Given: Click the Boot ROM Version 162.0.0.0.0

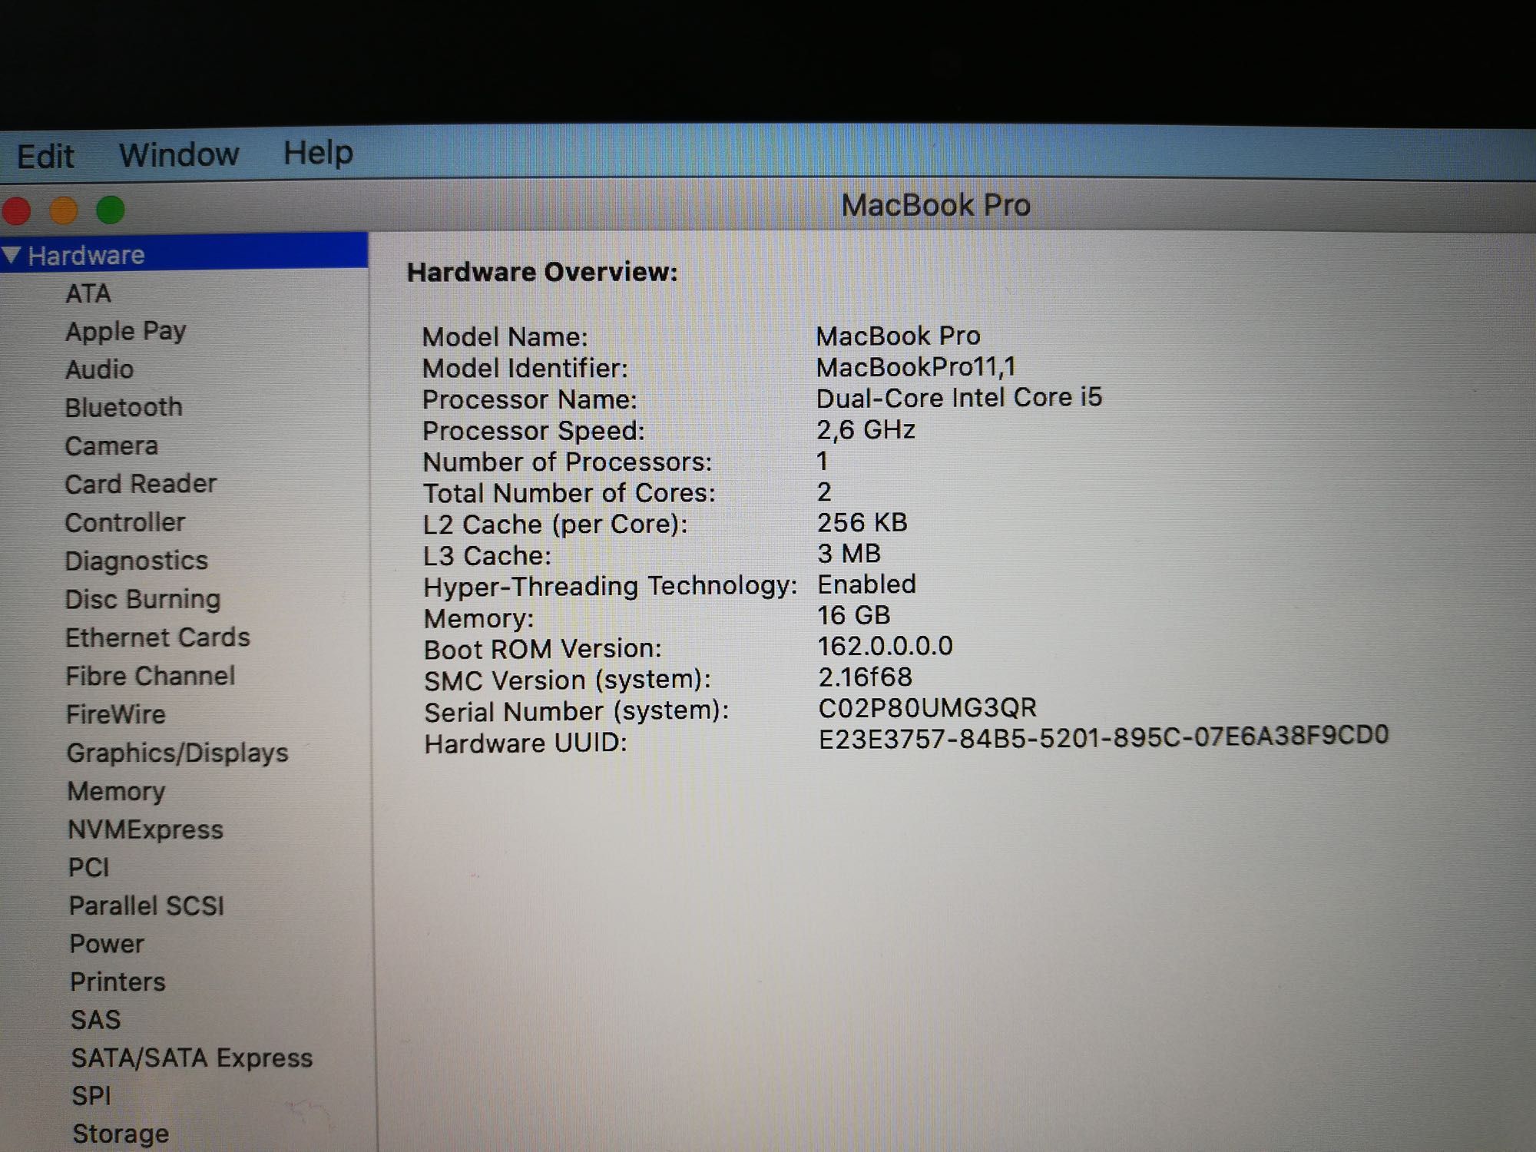Looking at the screenshot, I should coord(886,646).
